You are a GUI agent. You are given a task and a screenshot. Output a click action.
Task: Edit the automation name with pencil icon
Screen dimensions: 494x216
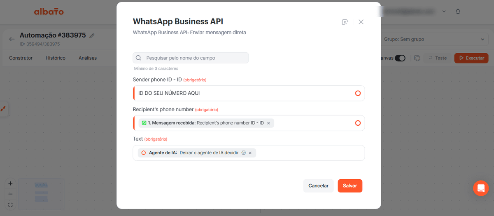[x=92, y=36]
